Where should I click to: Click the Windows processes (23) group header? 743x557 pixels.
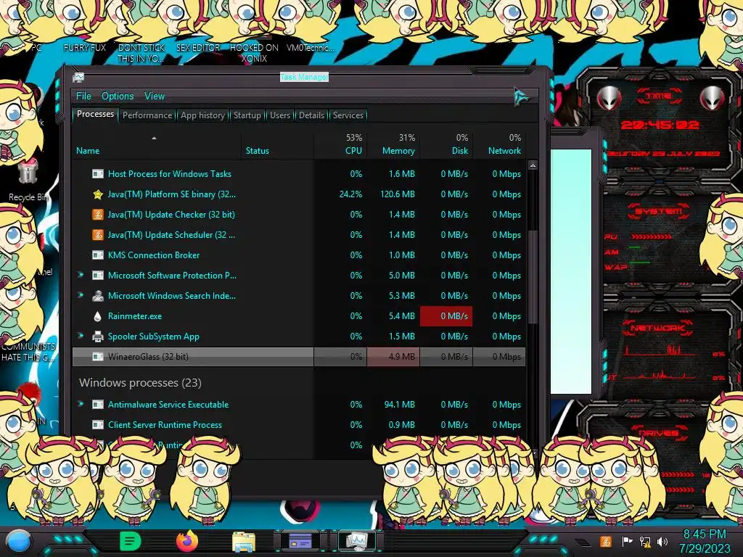point(140,383)
